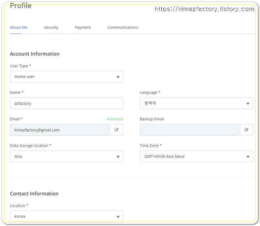Click the green Activated status text
Screen dimensions: 260x226
[115, 119]
